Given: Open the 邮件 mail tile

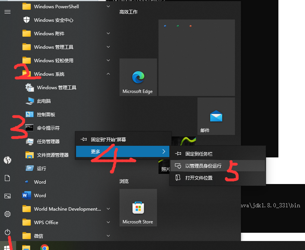Looking at the screenshot, I should (216, 116).
